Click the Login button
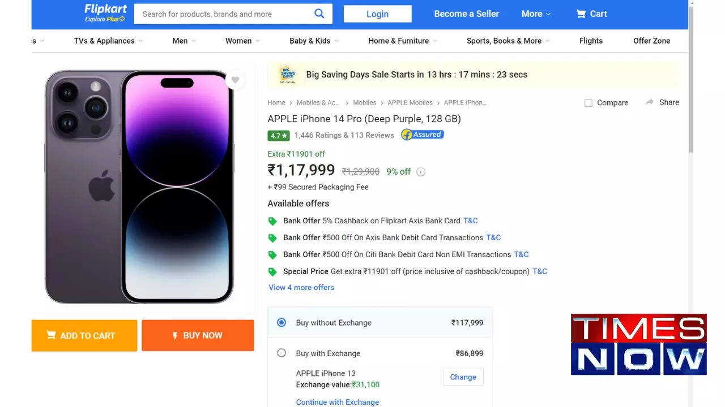725x407 pixels. pos(377,14)
